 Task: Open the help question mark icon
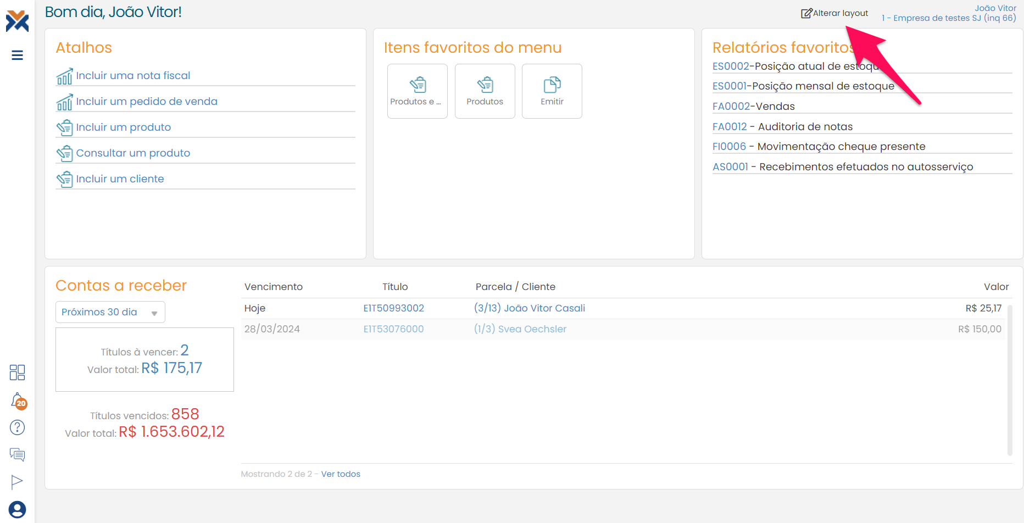(x=17, y=427)
